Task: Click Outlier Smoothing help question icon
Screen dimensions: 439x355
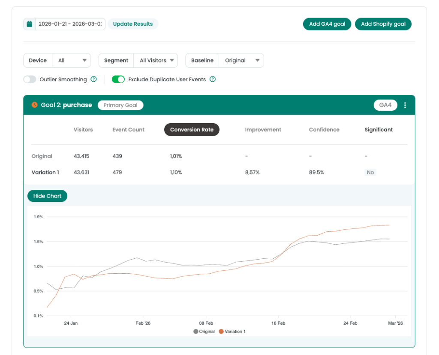Action: (93, 79)
